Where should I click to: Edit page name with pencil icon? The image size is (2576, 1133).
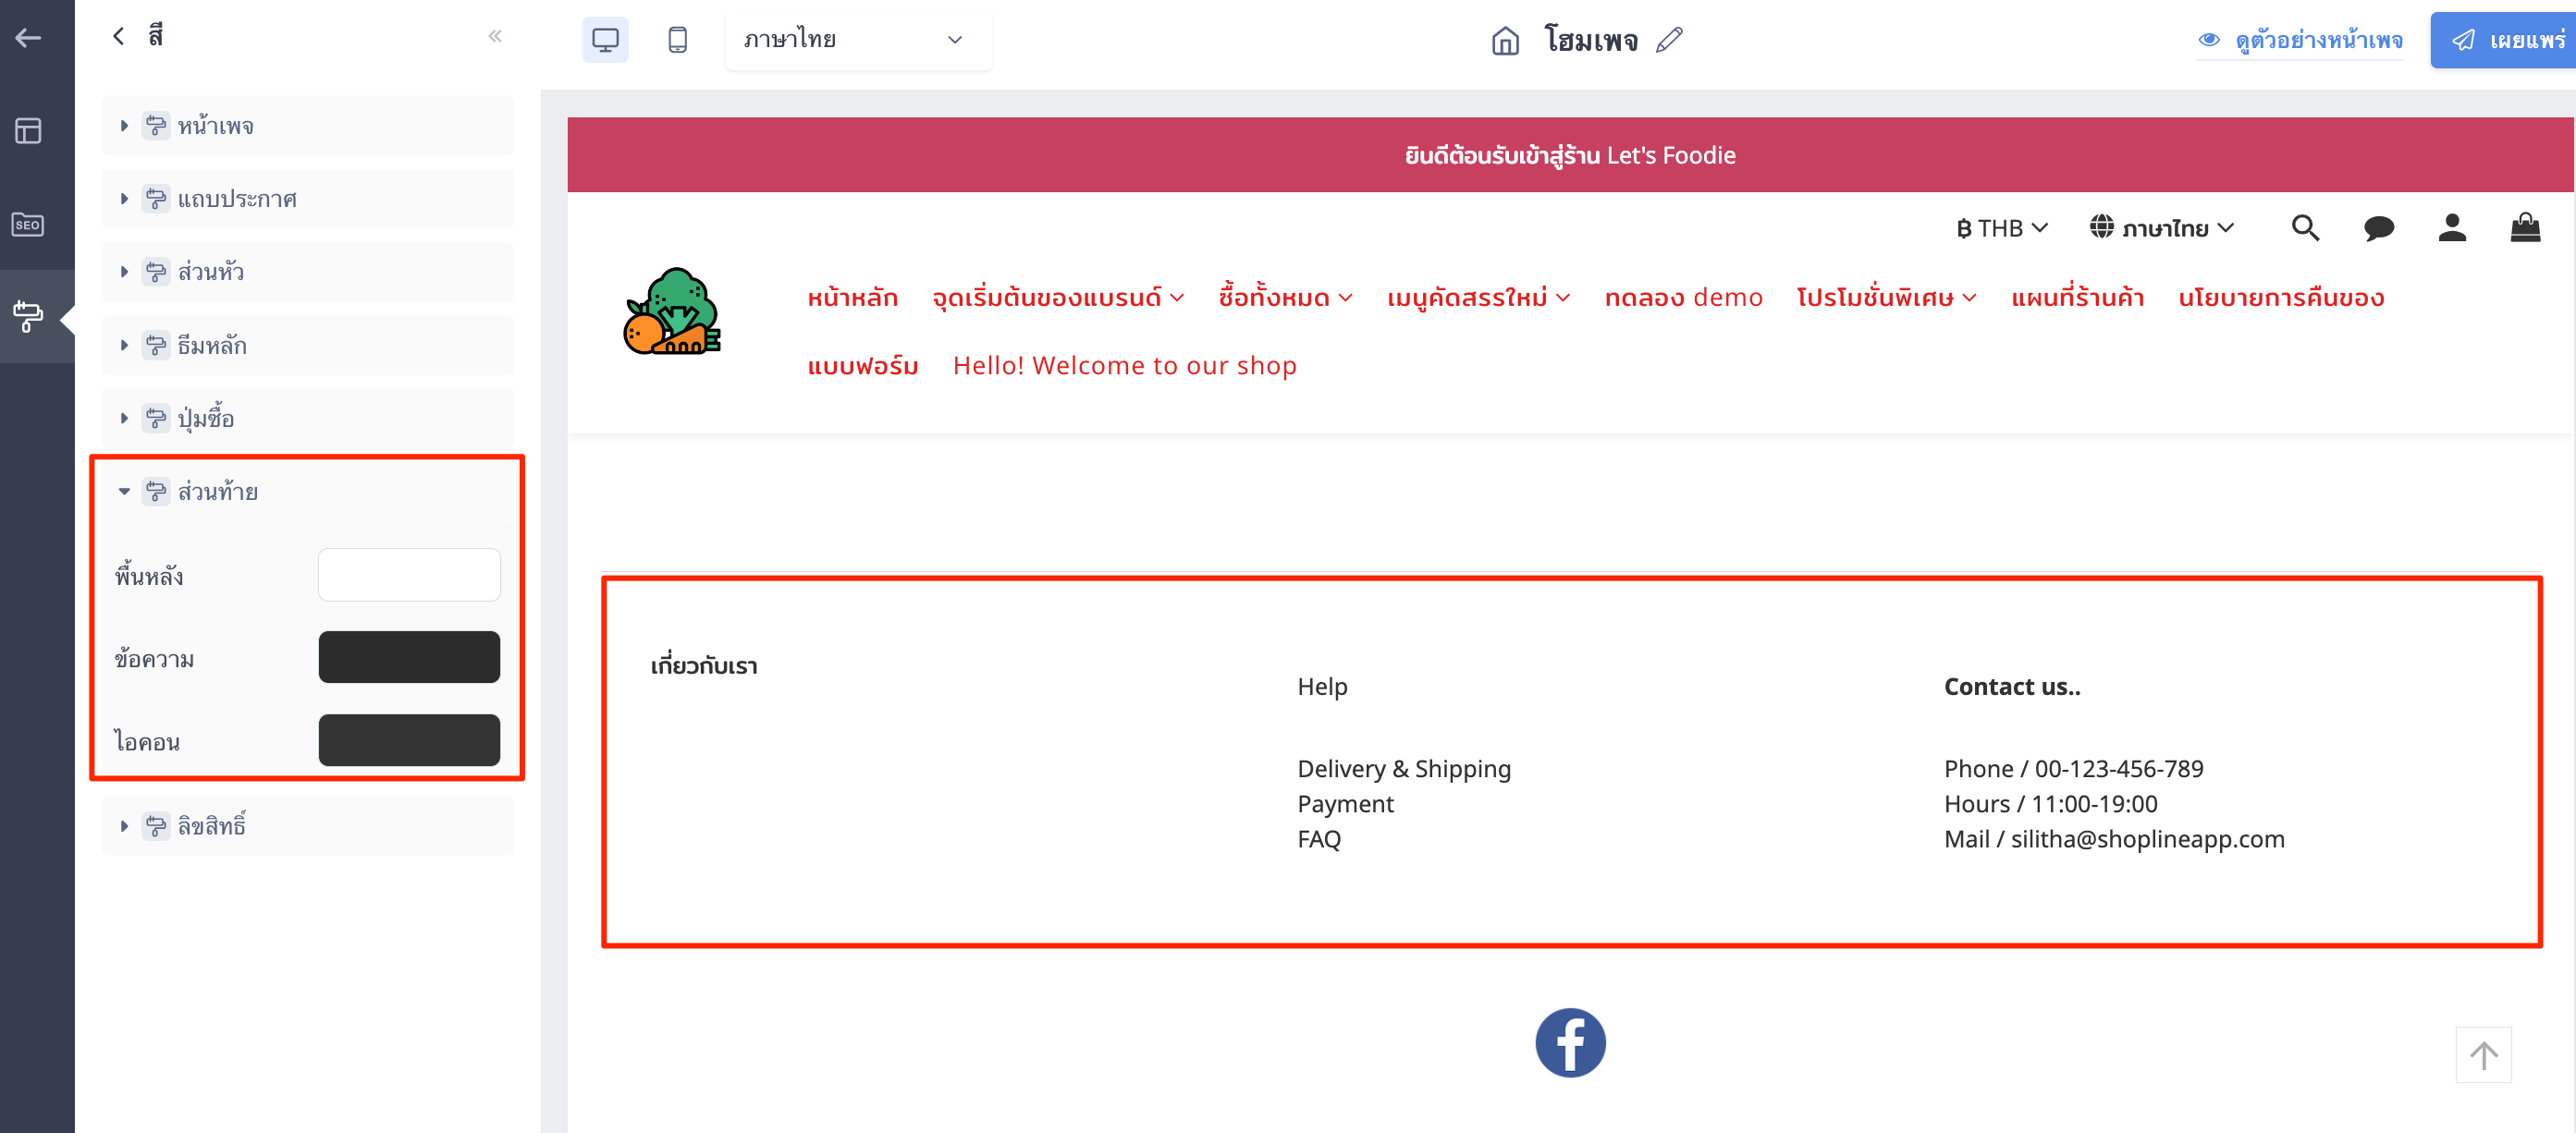tap(1669, 40)
